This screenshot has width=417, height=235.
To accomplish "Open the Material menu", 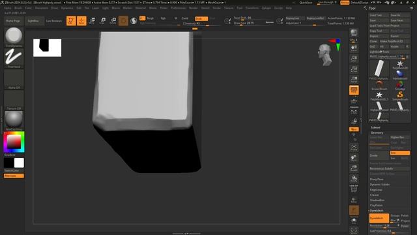I will coord(141,8).
